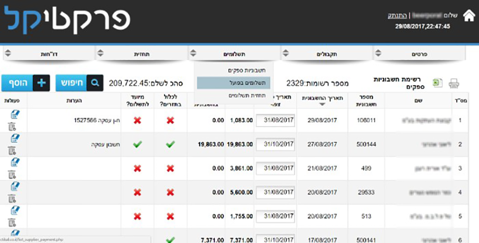Image resolution: width=479 pixels, height=243 pixels.
Task: Open the תחזית dropdown menu
Action: click(142, 54)
